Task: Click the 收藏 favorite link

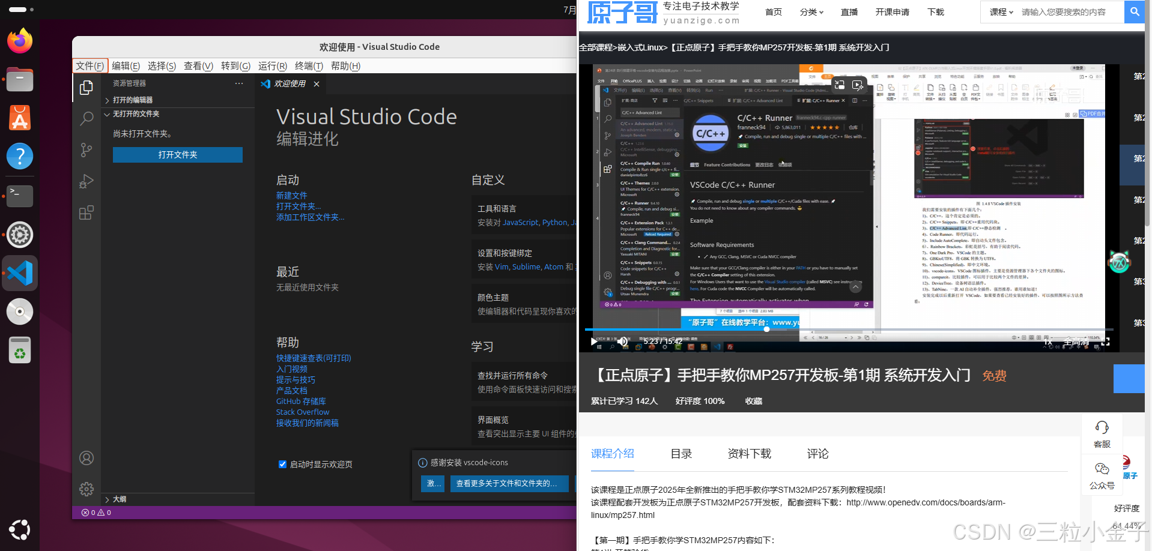Action: coord(754,401)
